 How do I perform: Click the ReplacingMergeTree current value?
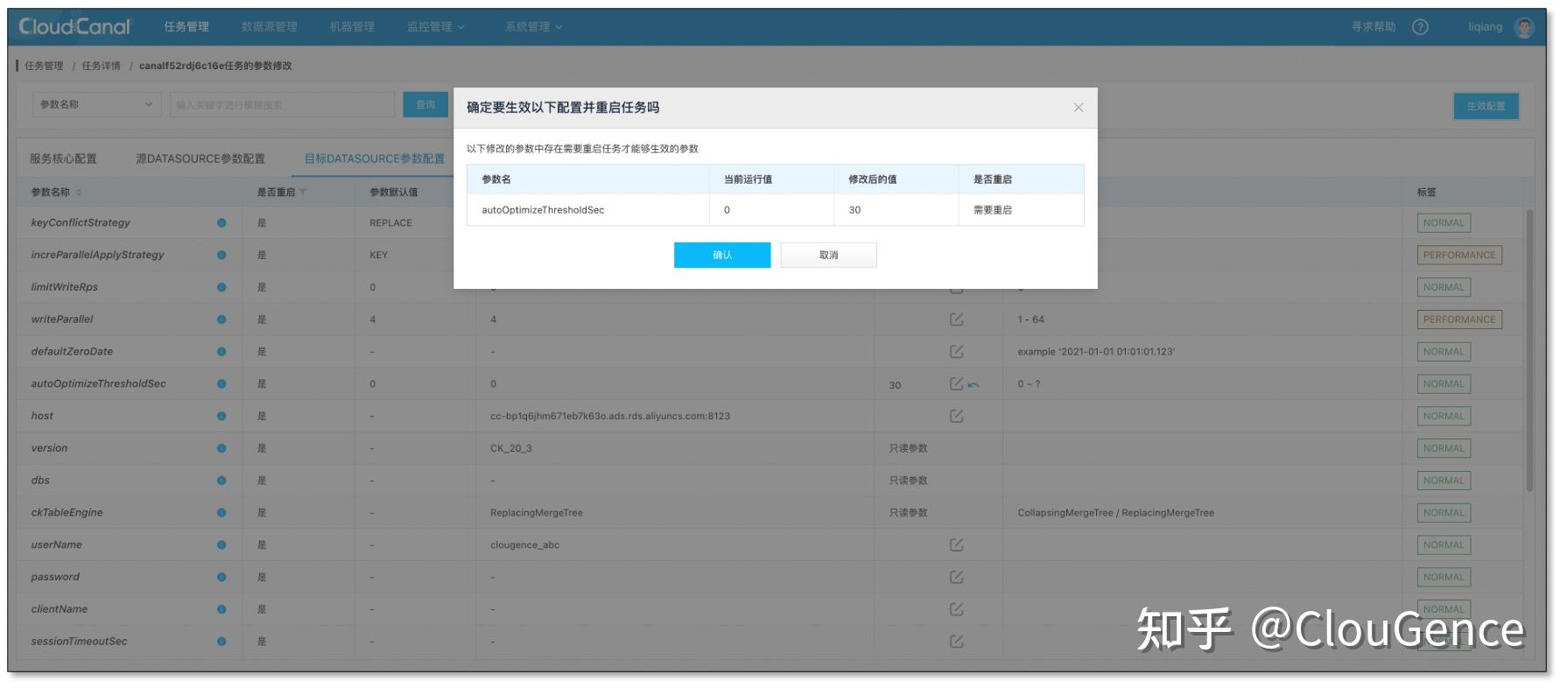(x=537, y=513)
